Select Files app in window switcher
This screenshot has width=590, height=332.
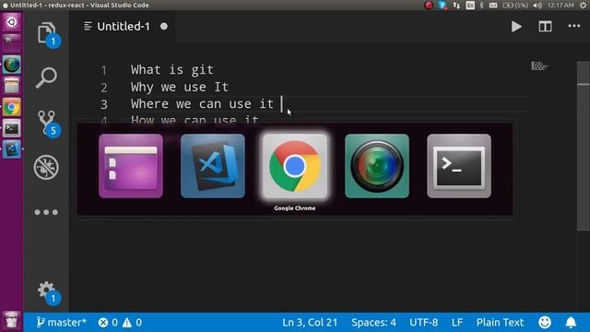point(131,166)
